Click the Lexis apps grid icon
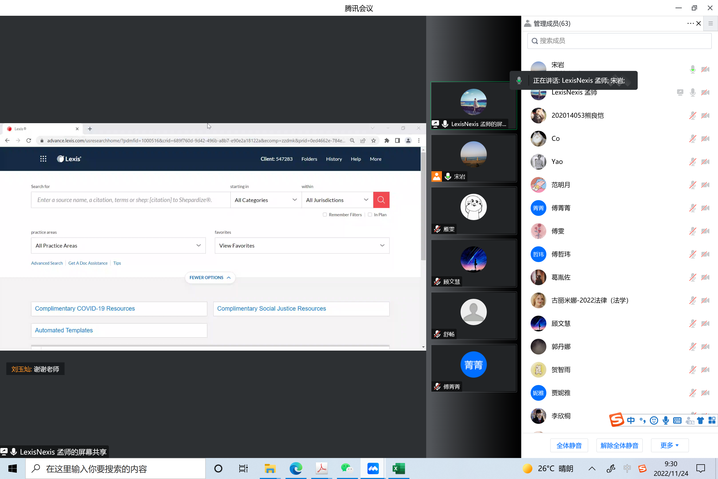The image size is (718, 479). [x=43, y=159]
